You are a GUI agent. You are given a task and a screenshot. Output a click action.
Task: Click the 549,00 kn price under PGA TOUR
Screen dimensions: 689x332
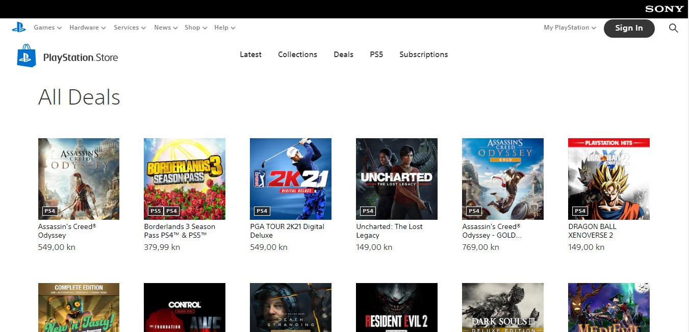tap(268, 247)
